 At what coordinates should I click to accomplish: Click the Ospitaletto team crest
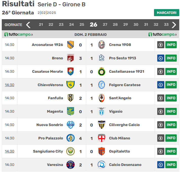pos(102,151)
